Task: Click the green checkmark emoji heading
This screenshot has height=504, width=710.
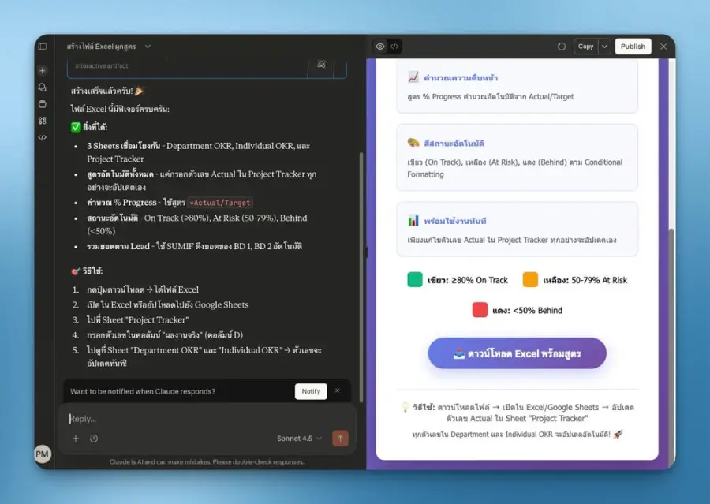Action: [76, 127]
